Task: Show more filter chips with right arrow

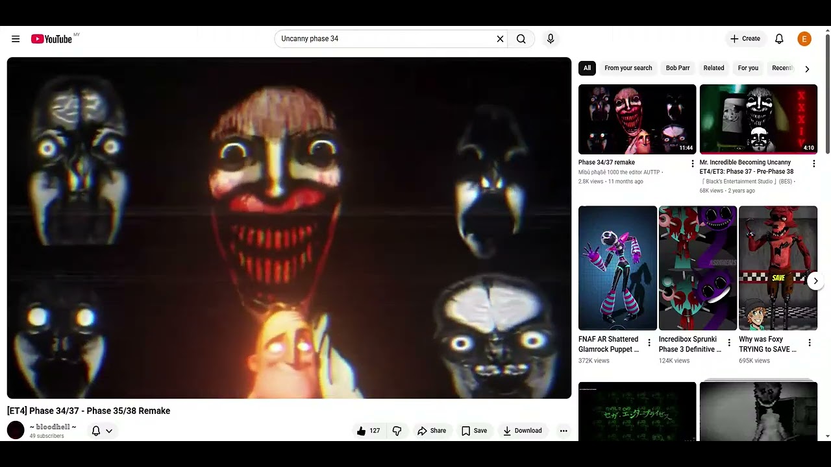Action: tap(807, 69)
